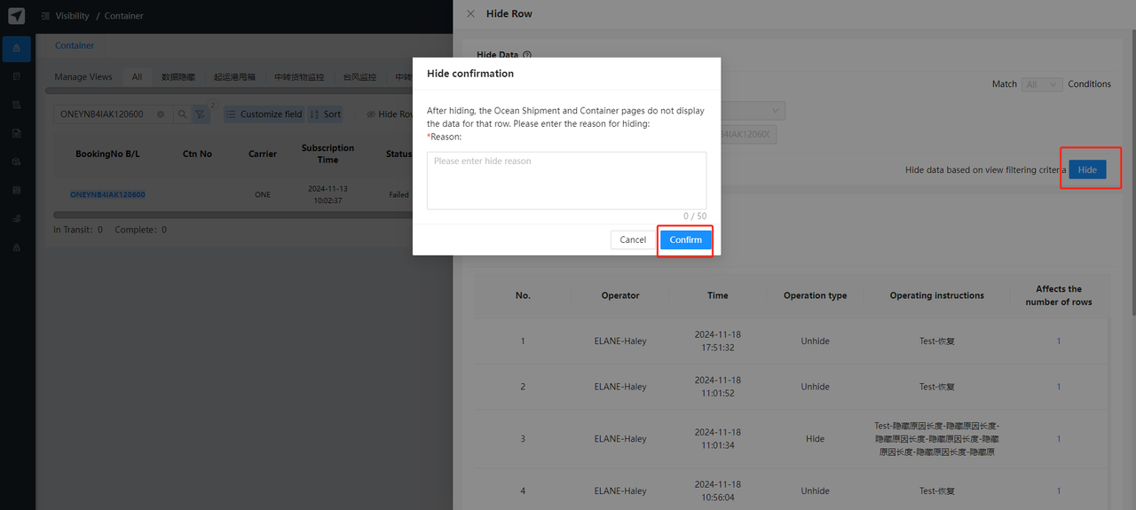
Task: Switch to the 起运港用箱 view tab
Action: [x=234, y=77]
